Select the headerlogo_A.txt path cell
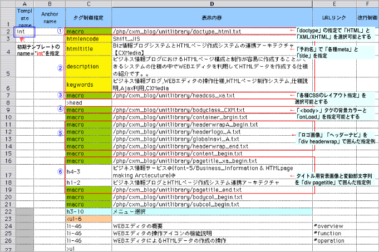379x252 pixels. point(212,132)
